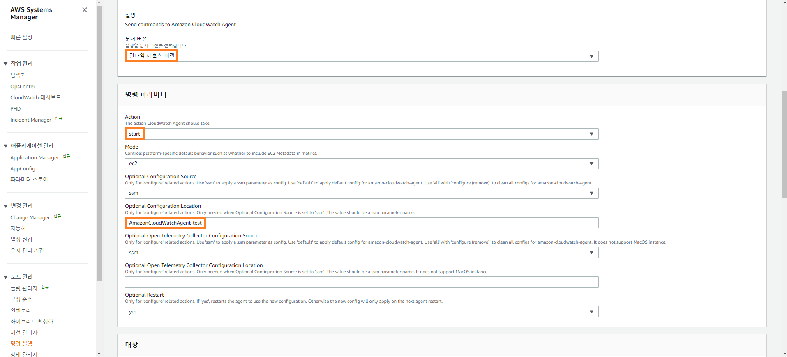The width and height of the screenshot is (787, 357).
Task: Click the sidebar scrollbar up arrow
Action: (99, 3)
